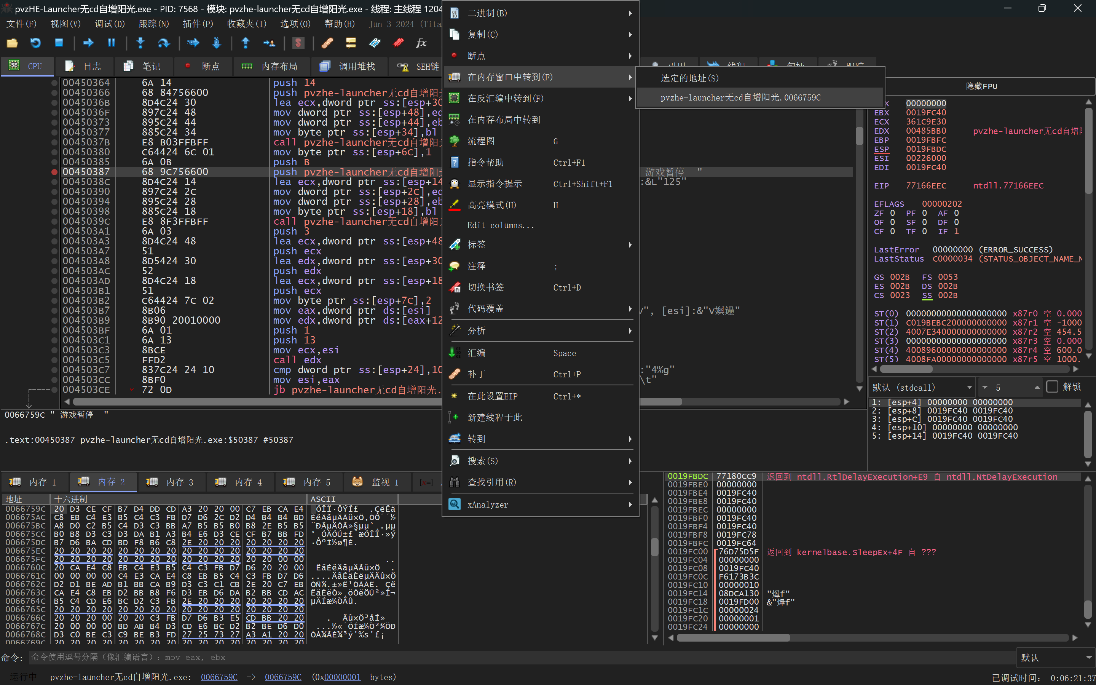Select 流程图 in the context menu
Image resolution: width=1096 pixels, height=685 pixels.
481,141
